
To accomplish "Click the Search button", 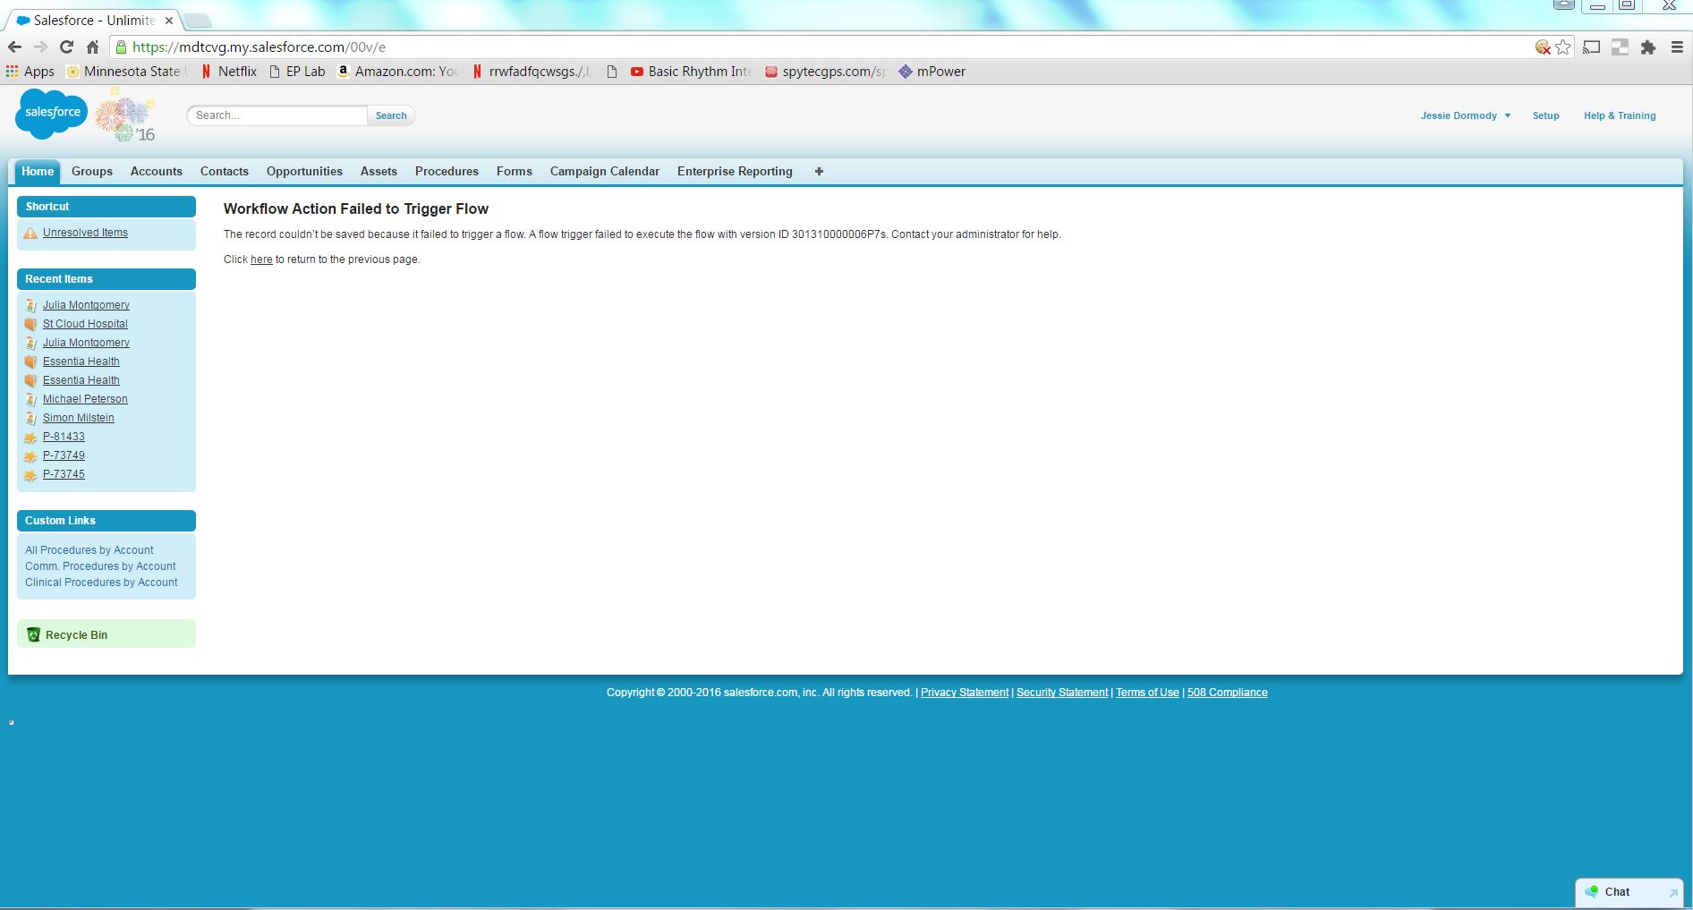I will coord(391,115).
